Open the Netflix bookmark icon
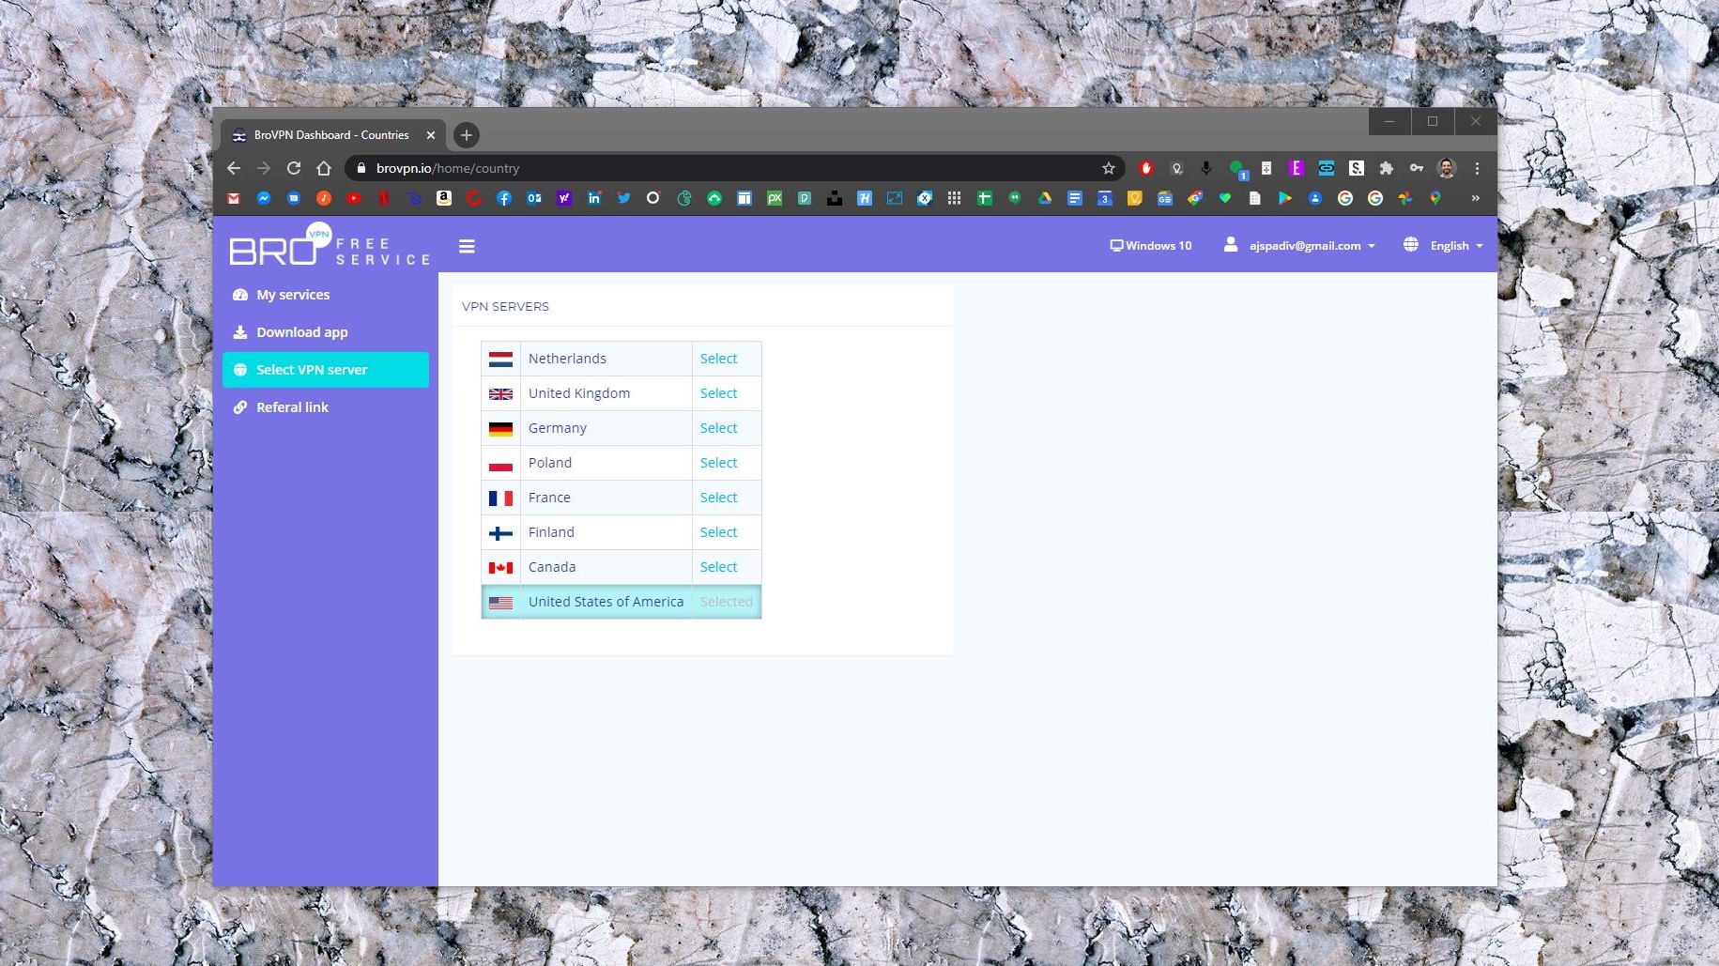The width and height of the screenshot is (1719, 966). 384,198
